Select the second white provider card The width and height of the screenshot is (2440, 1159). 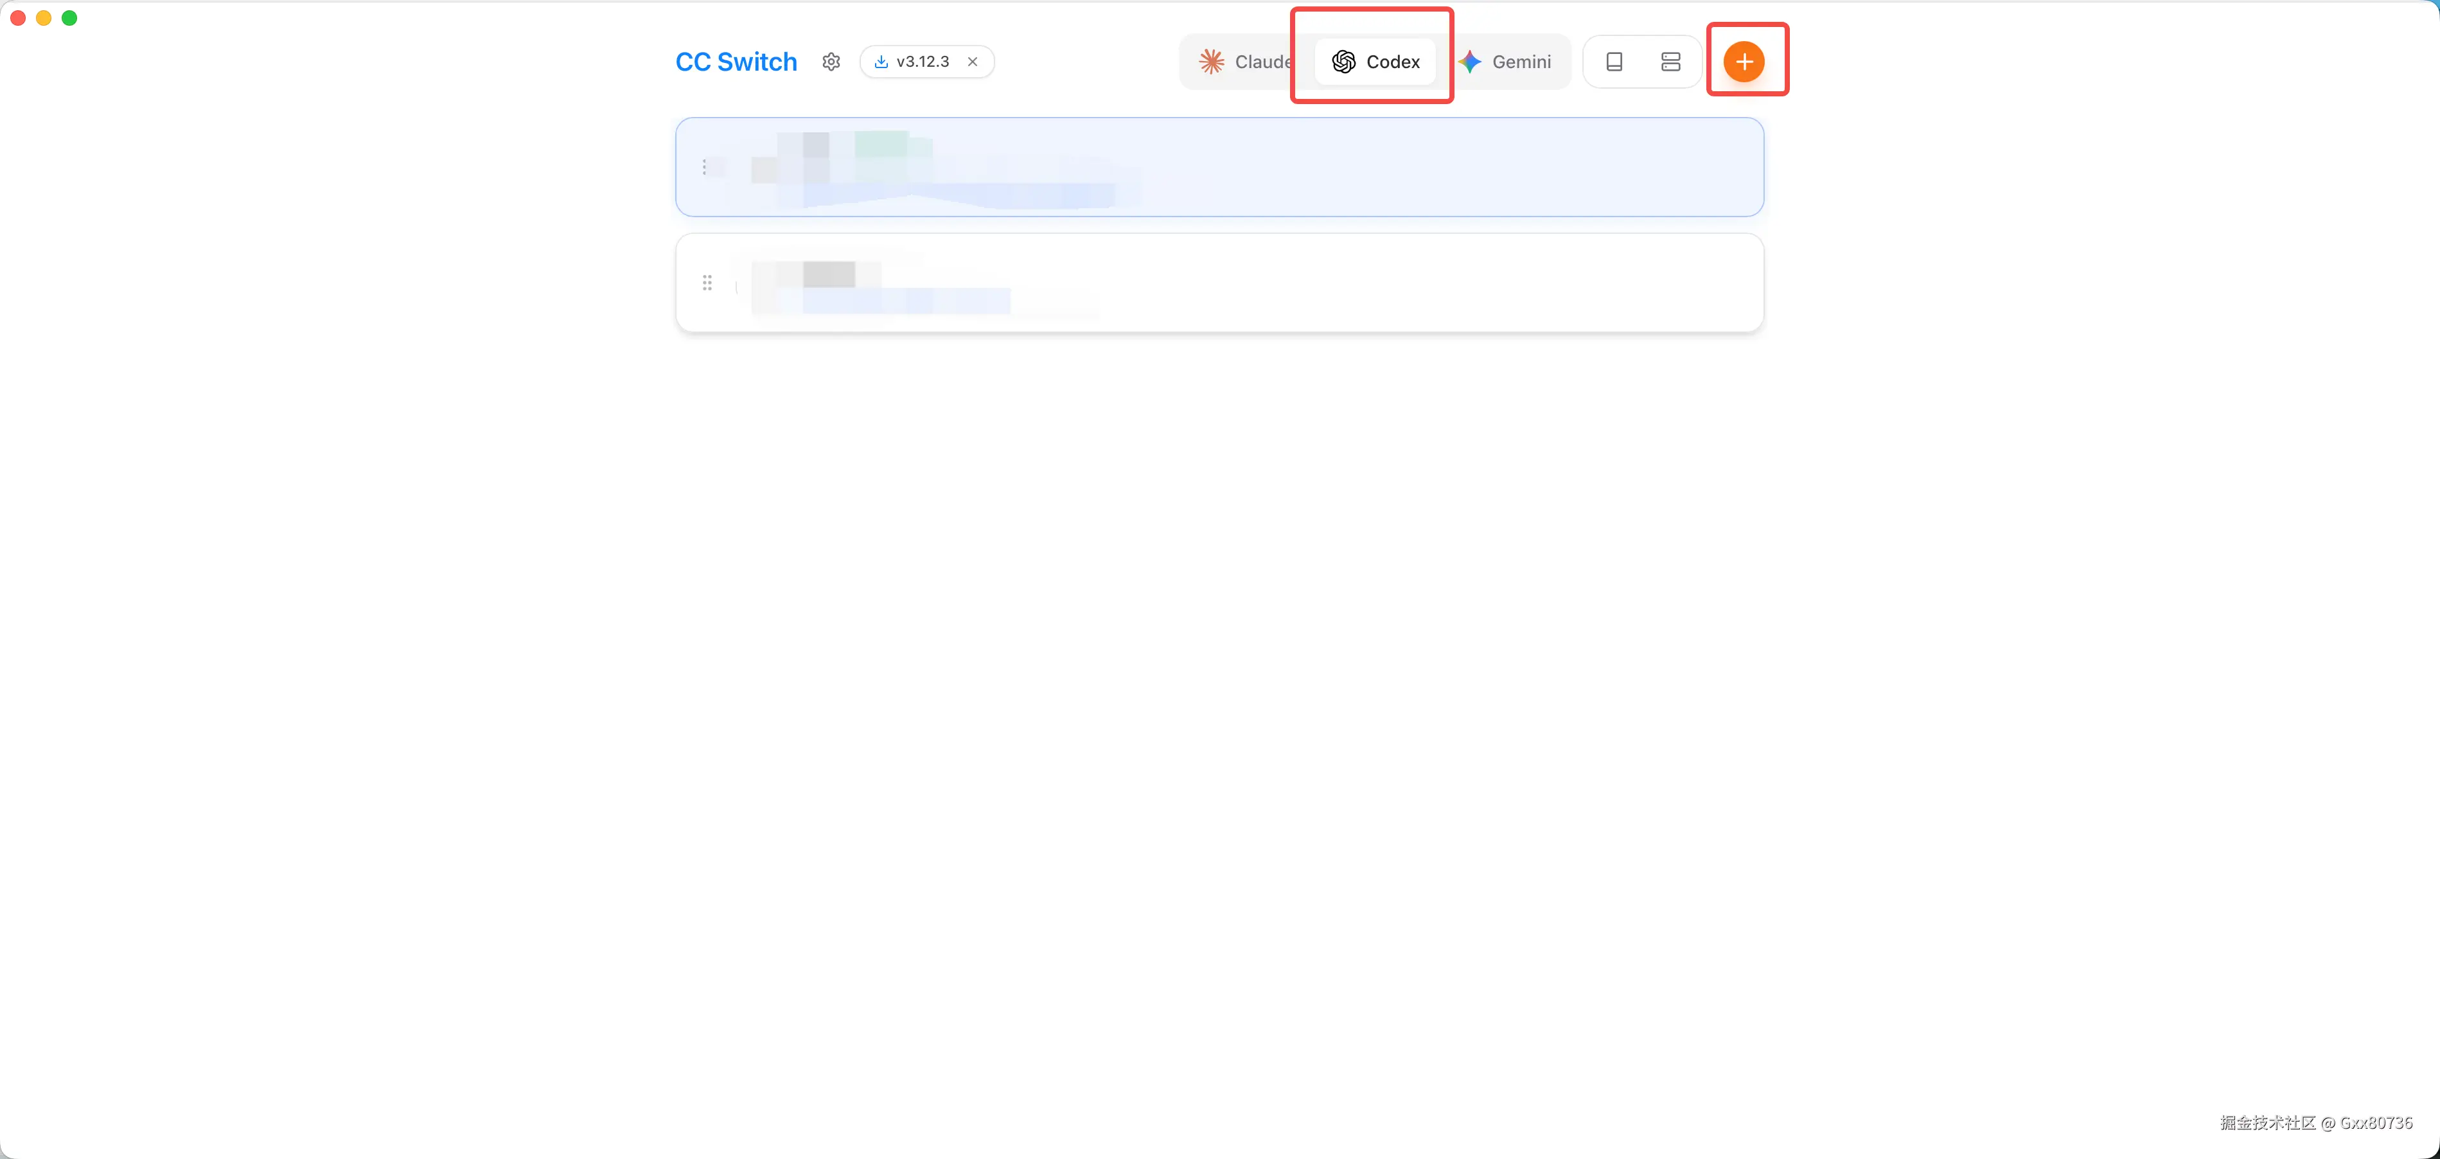pyautogui.click(x=1219, y=282)
